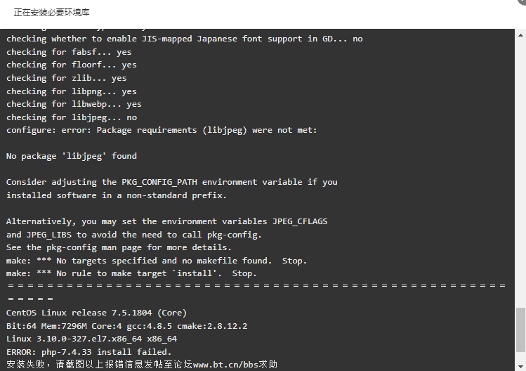Screen dimensions: 526x371
Task: Click the scrollbar up arrow
Action: pyautogui.click(x=520, y=35)
